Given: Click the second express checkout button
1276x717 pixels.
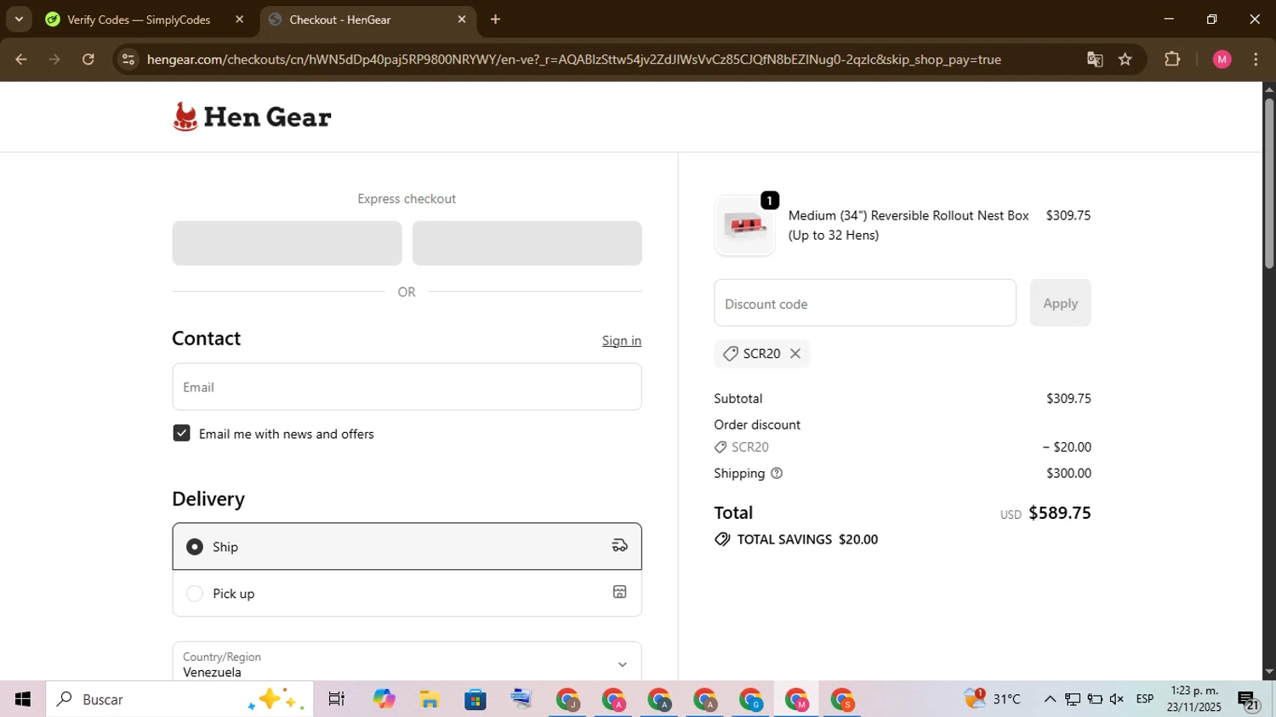Looking at the screenshot, I should pos(527,243).
